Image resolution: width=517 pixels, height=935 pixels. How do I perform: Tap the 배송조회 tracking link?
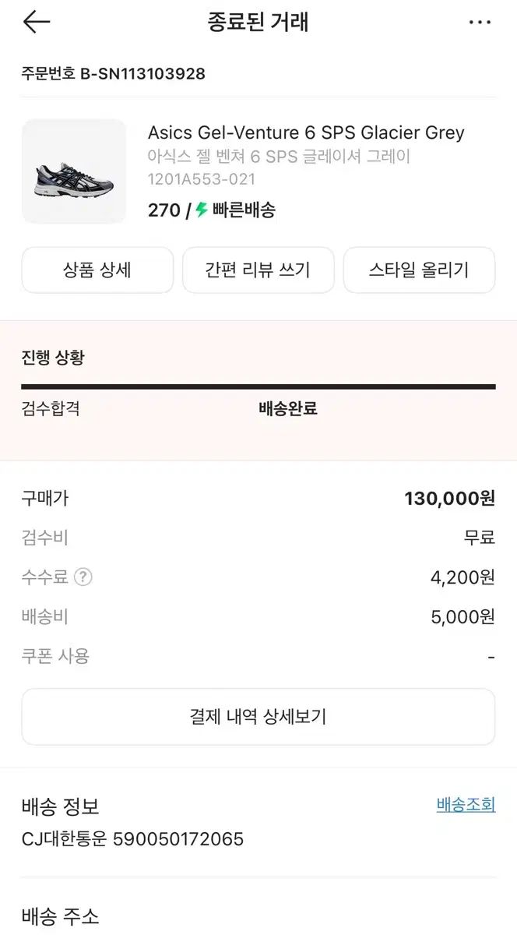466,805
